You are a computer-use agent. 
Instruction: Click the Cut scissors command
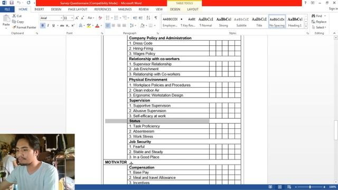(17, 16)
